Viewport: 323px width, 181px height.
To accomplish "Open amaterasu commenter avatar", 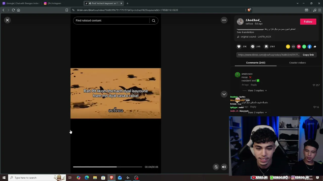I will coord(237,75).
